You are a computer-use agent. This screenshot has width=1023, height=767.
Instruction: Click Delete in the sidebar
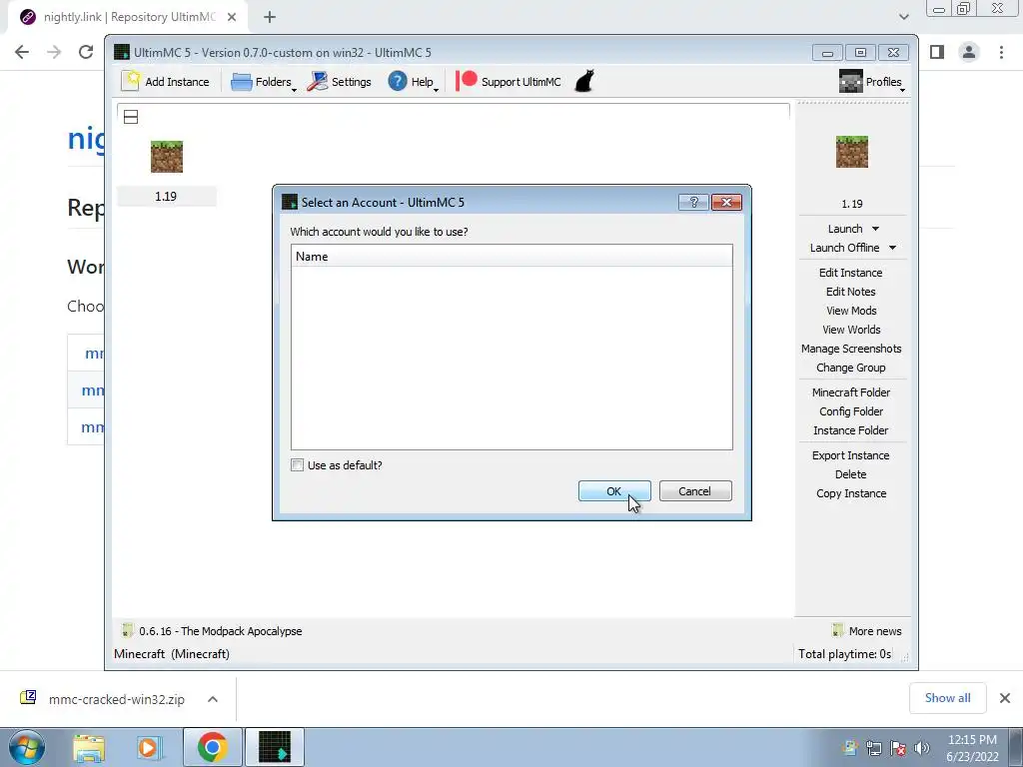tap(851, 474)
